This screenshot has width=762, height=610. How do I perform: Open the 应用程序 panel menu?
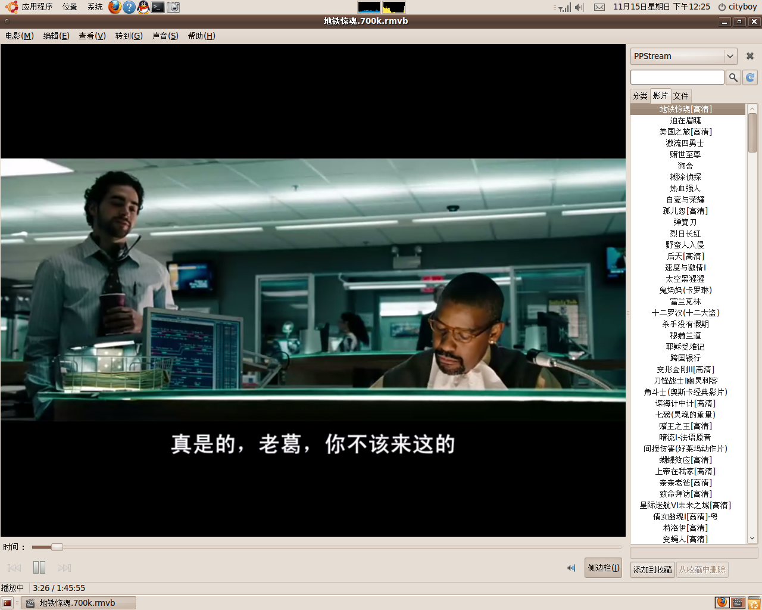37,7
